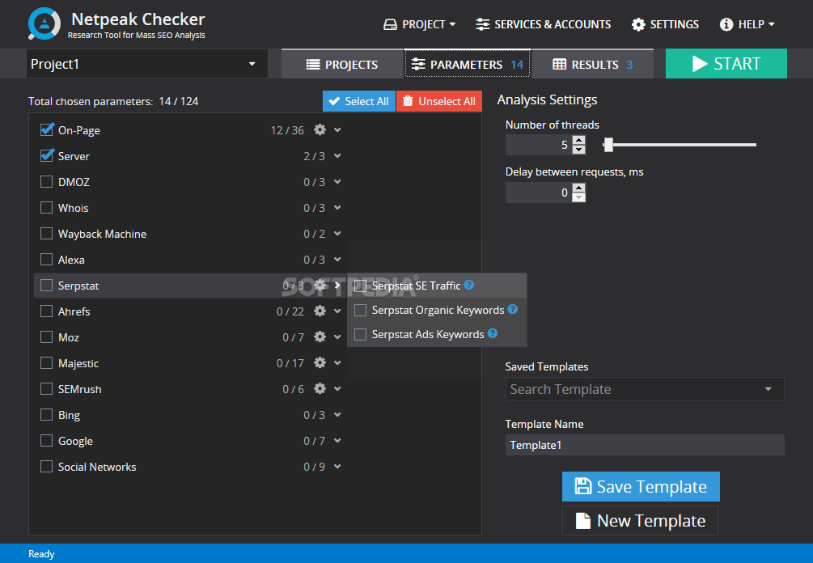This screenshot has height=563, width=813.
Task: Expand the Social Networks chevron
Action: click(337, 467)
